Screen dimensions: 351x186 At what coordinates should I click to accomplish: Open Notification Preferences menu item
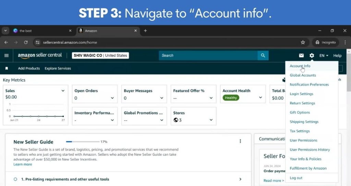pos(309,84)
